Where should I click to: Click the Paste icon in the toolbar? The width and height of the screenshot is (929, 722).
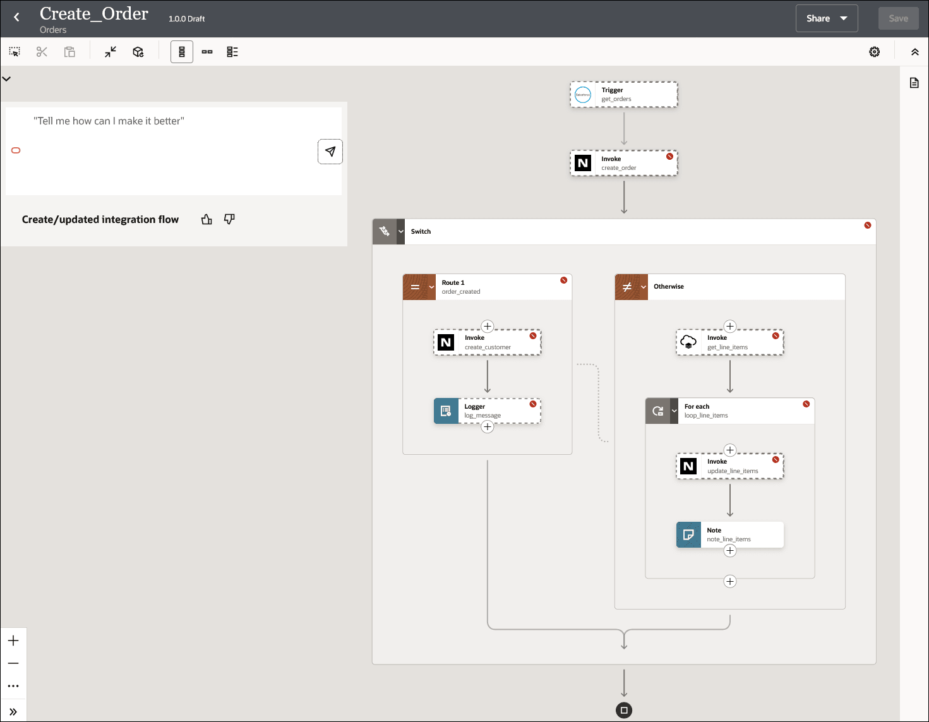pyautogui.click(x=69, y=51)
